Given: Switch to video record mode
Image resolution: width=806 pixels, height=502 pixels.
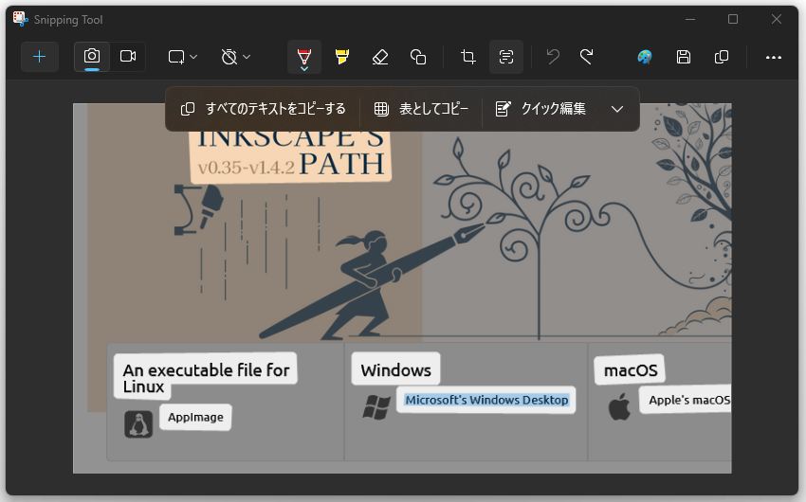Looking at the screenshot, I should [127, 56].
